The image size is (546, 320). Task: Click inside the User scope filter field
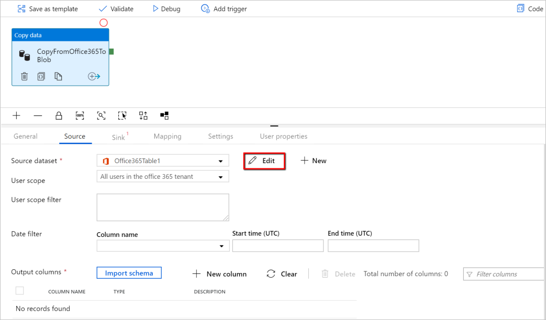tap(162, 207)
